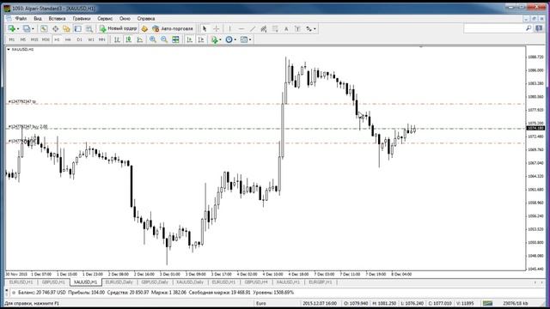This screenshot has width=550, height=309.
Task: Select the Crosshair tool
Action: (216, 28)
